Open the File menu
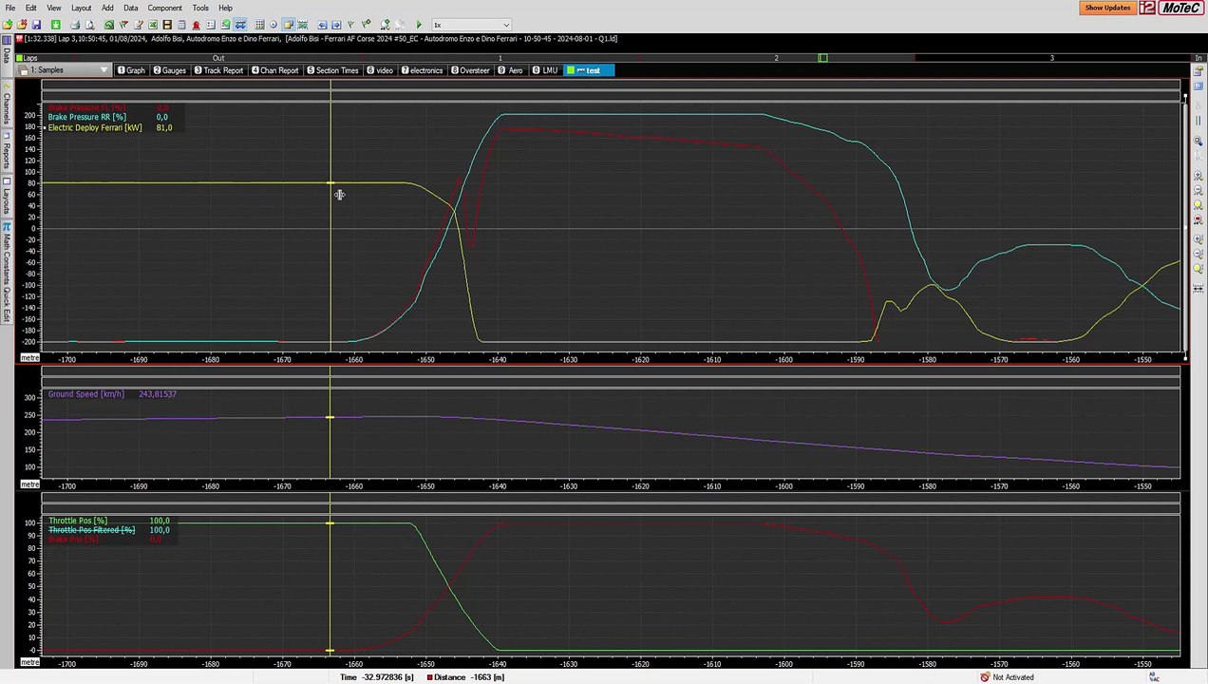 (x=9, y=8)
